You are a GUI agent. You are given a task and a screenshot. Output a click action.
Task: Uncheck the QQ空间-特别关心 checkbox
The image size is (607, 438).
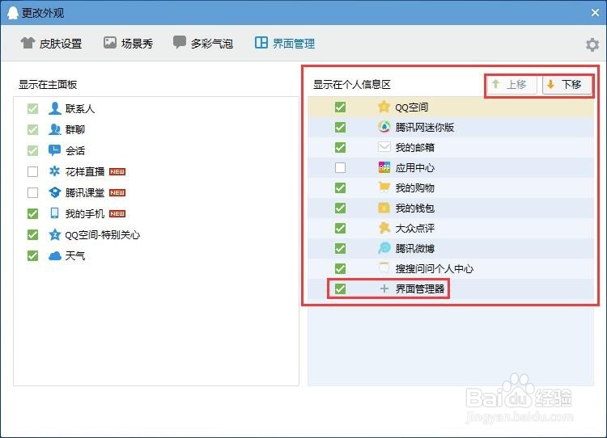33,234
